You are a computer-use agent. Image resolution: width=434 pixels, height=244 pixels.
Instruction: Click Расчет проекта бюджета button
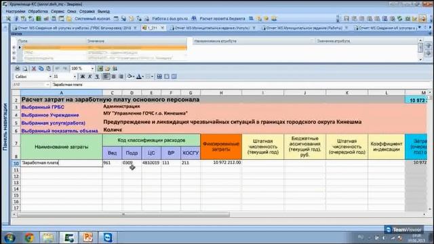click(x=222, y=19)
